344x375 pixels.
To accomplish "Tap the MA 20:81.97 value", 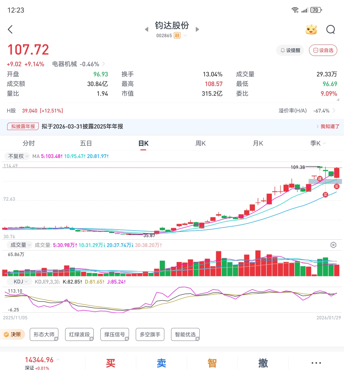I will 98,156.
